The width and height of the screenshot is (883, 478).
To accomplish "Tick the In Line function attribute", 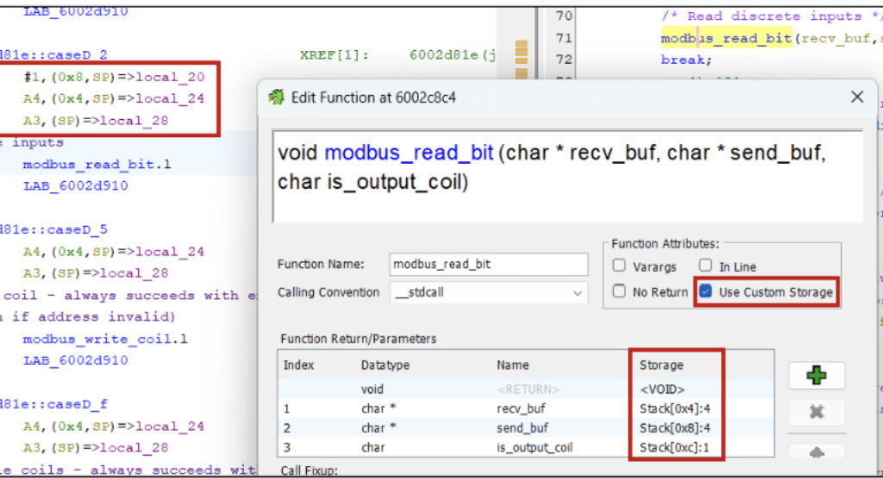I will coord(706,267).
